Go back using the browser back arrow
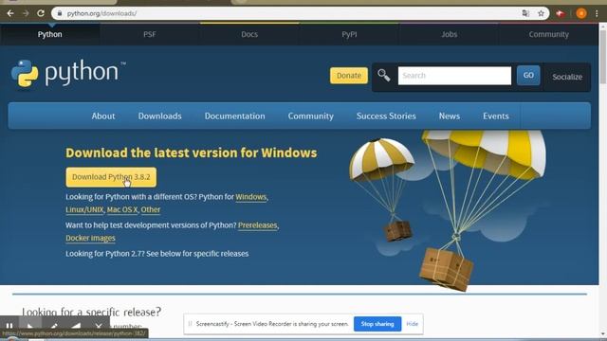This screenshot has height=341, width=607. point(10,13)
